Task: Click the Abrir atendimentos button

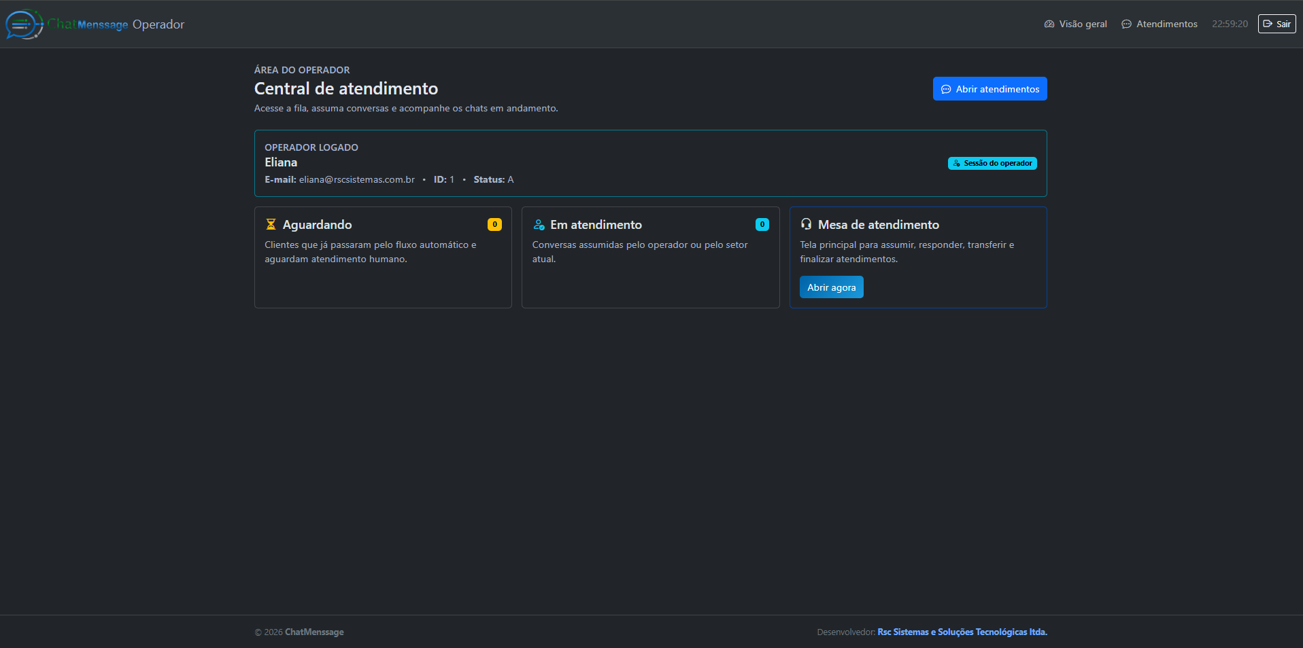Action: coord(989,89)
